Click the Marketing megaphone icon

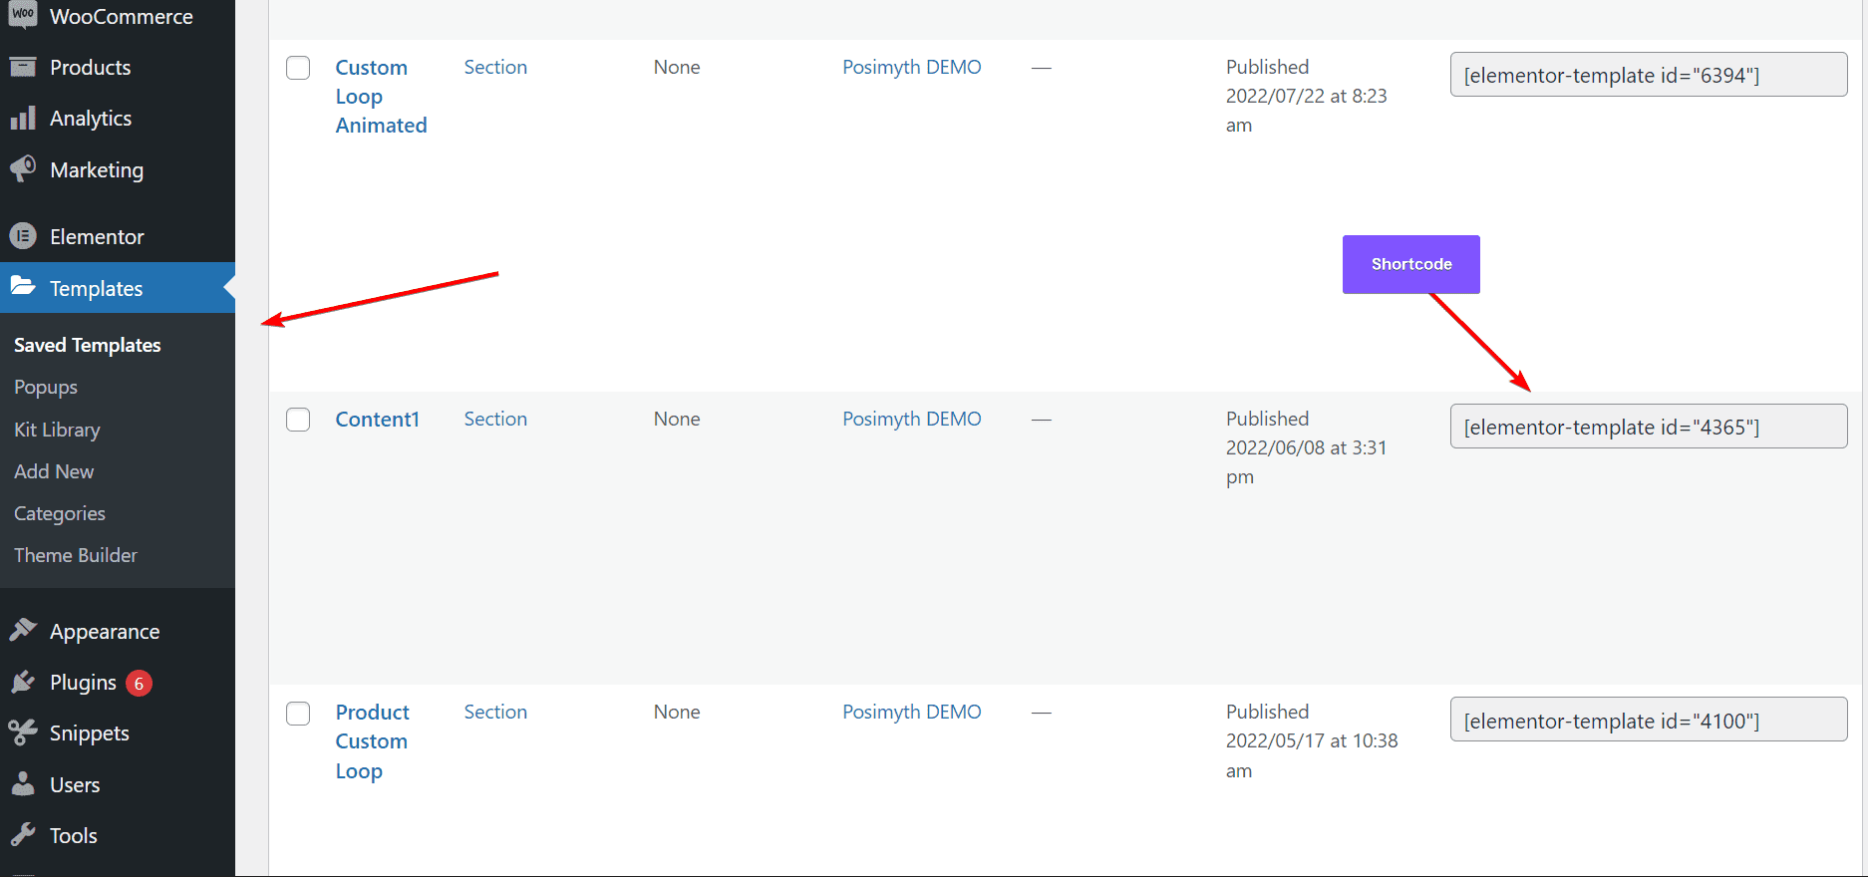pyautogui.click(x=25, y=169)
